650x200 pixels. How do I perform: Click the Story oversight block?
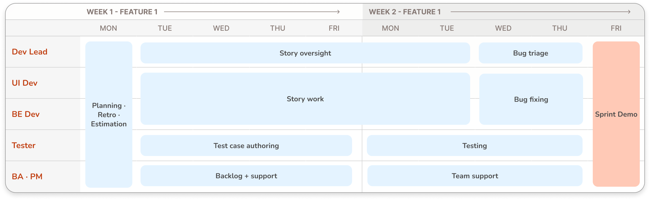click(305, 53)
